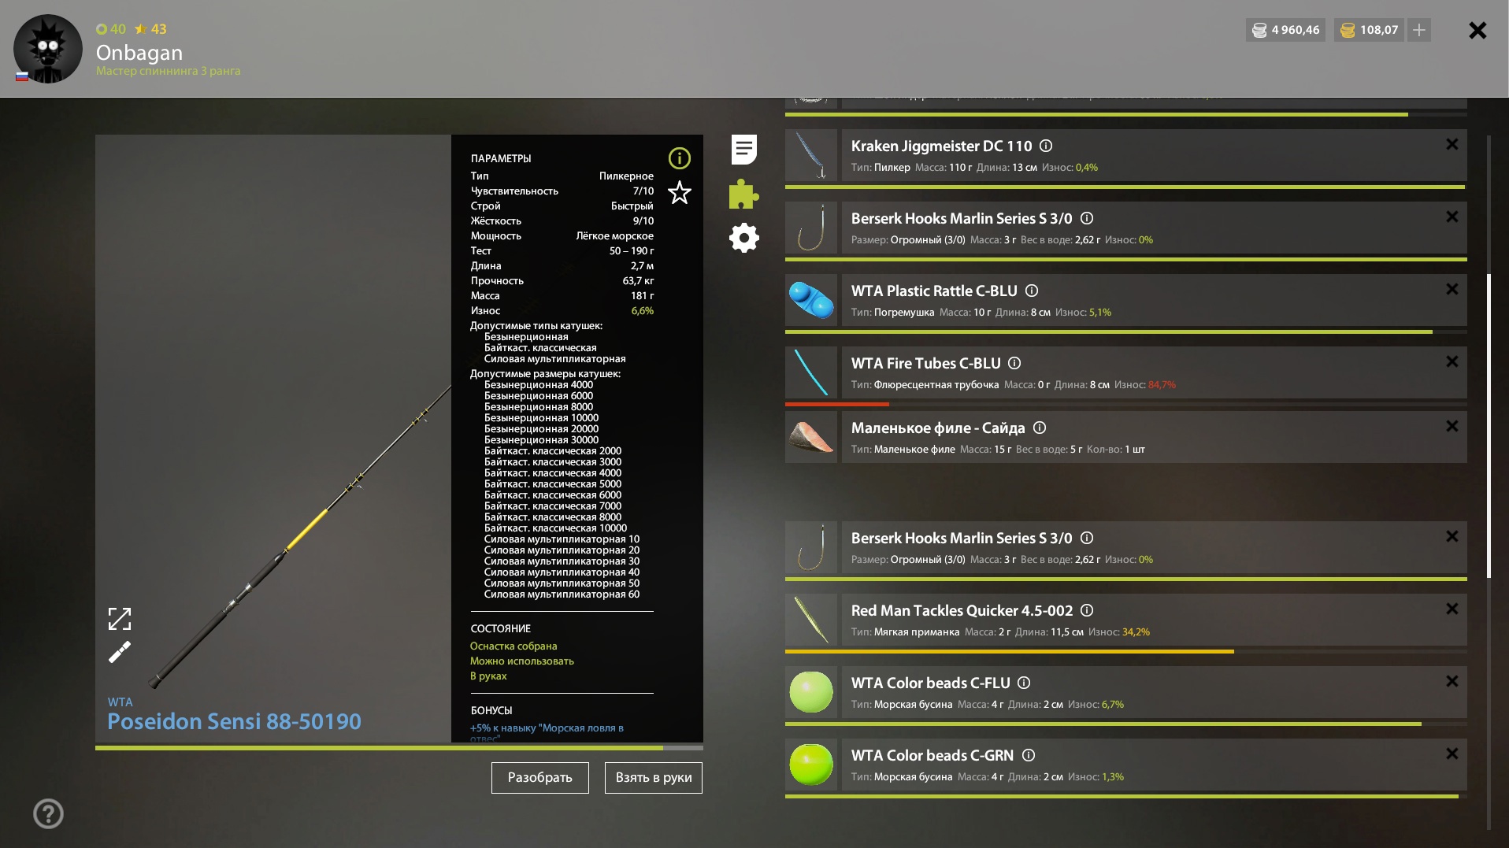Remove WTA Fire Tubes C-BLU
Image resolution: width=1509 pixels, height=848 pixels.
click(x=1452, y=361)
